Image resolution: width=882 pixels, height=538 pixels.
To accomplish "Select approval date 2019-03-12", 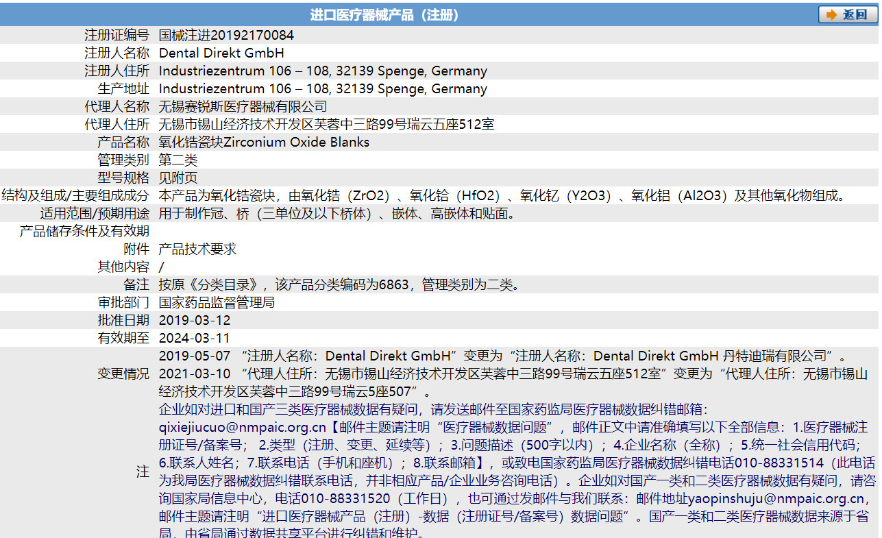I will (x=195, y=320).
